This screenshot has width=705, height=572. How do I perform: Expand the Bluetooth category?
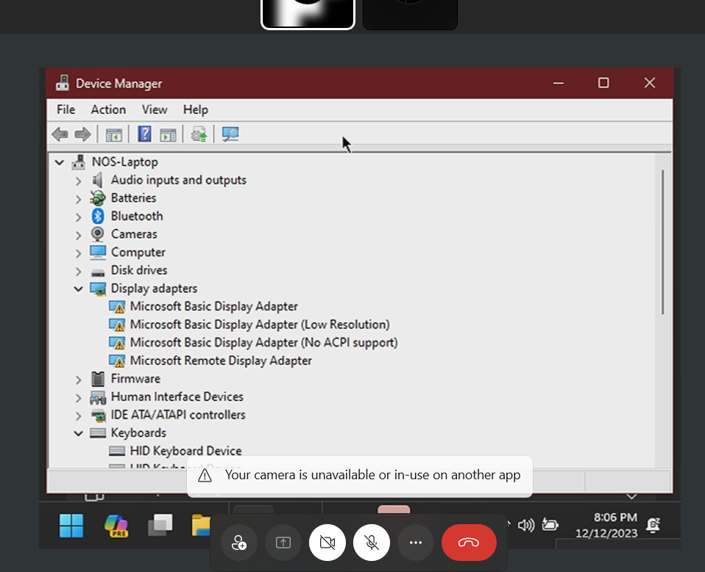78,216
